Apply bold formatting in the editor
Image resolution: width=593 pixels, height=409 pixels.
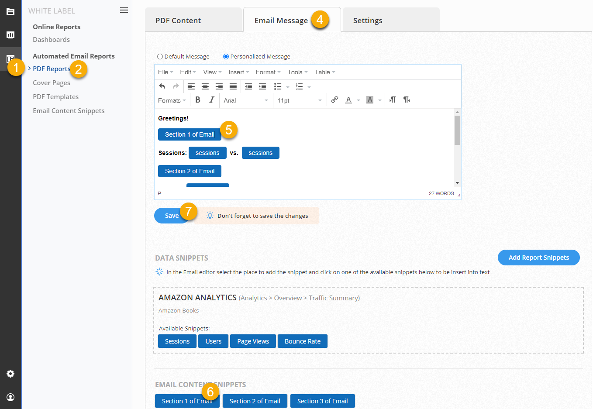[198, 100]
